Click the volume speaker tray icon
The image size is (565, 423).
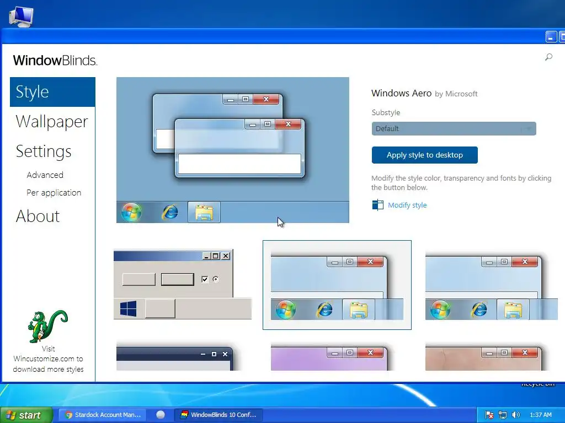tap(516, 415)
